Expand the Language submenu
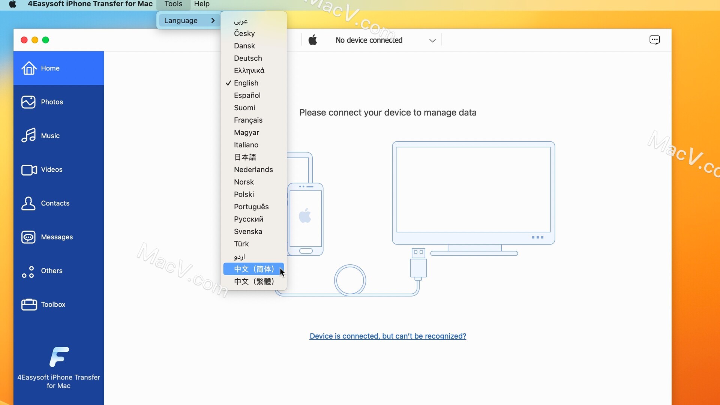 click(189, 21)
